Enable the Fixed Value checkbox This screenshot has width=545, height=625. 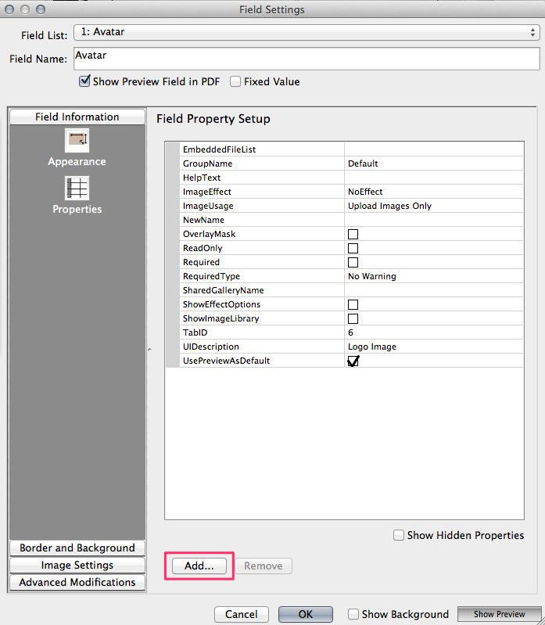(x=235, y=81)
